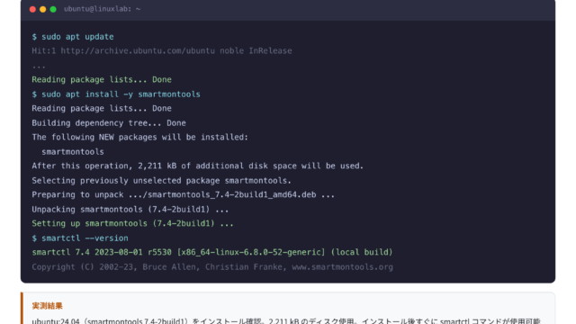This screenshot has height=324, width=576.
Task: Click the 'Unpacking smartmontools (7.4-2build1)' line
Action: [130, 210]
